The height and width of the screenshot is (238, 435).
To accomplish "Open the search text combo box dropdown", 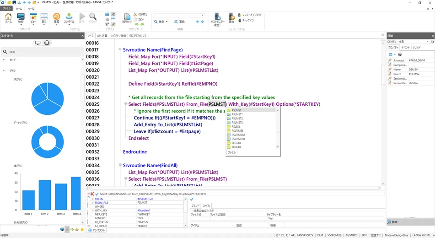I will pos(203,16).
